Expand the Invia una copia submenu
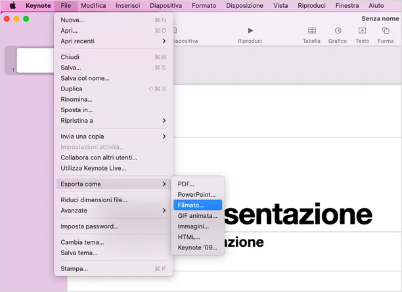Image resolution: width=402 pixels, height=292 pixels. 114,136
